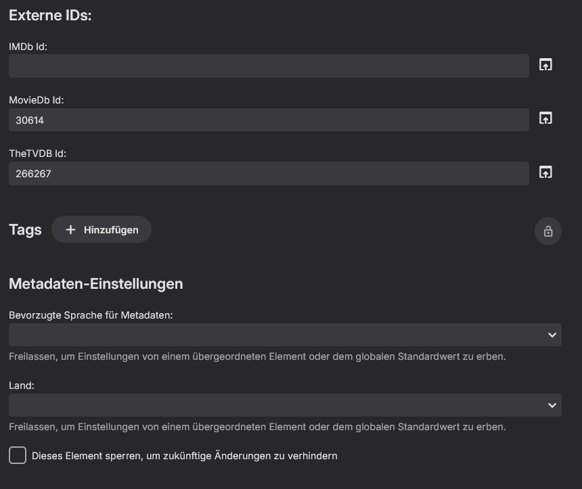Tick the 'Dieses Element sperren' checkbox
582x489 pixels.
coord(18,455)
